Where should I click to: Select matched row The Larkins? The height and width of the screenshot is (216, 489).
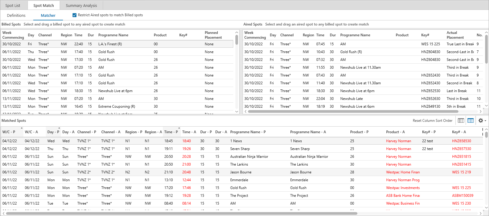click(x=242, y=164)
